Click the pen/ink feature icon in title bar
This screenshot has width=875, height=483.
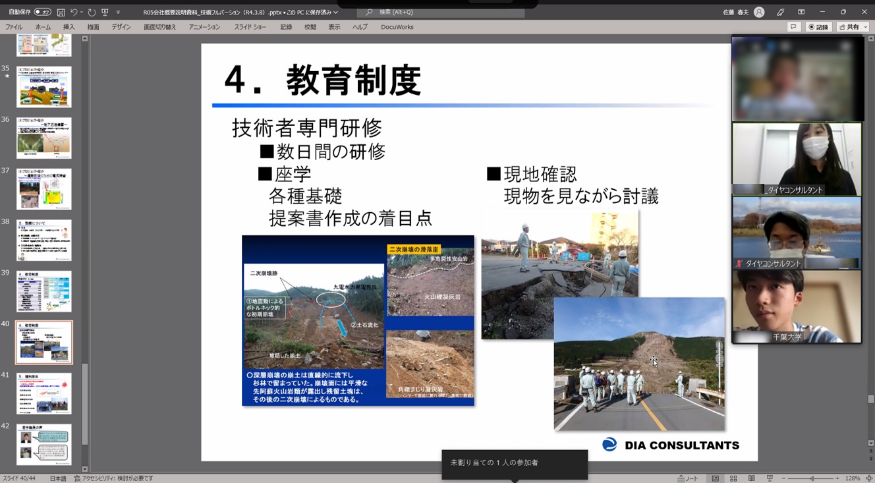click(x=781, y=12)
